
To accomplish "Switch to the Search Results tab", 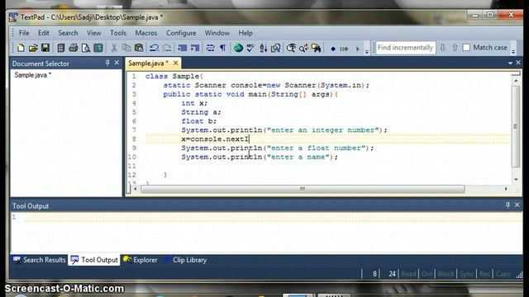I will 39,260.
